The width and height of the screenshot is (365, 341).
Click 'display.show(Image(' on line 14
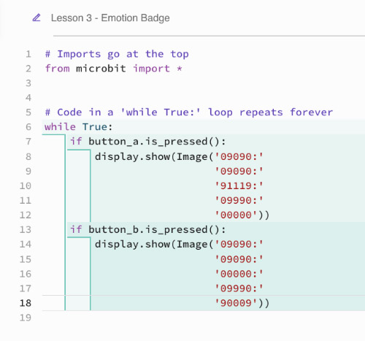click(154, 245)
